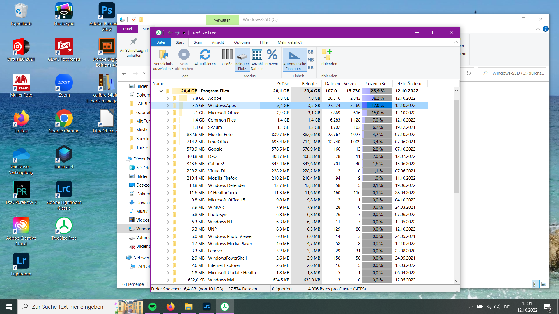Image resolution: width=559 pixels, height=314 pixels.
Task: Select the Prozent mode icon
Action: point(272,55)
